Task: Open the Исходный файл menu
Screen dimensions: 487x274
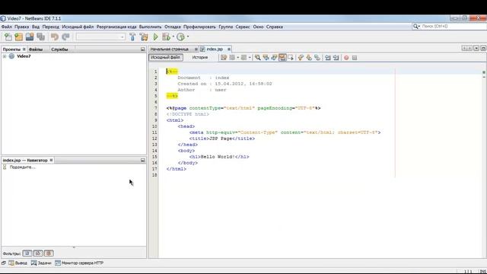Action: pyautogui.click(x=78, y=27)
